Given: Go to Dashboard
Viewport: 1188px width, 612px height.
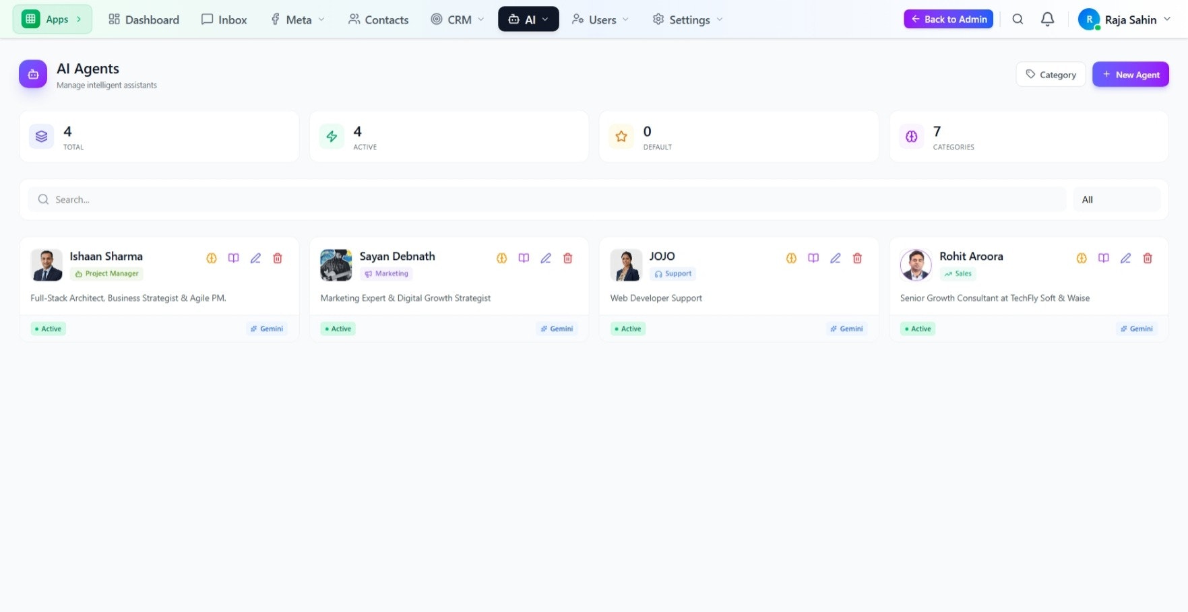Looking at the screenshot, I should (x=144, y=20).
